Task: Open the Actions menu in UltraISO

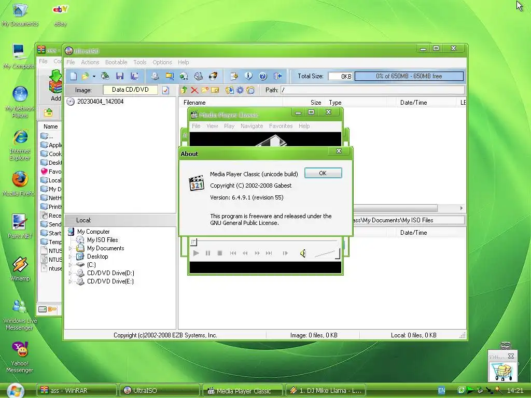Action: 90,62
